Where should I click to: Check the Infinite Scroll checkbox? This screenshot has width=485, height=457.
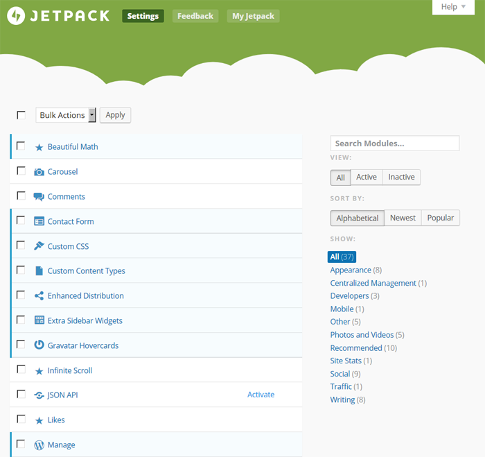(21, 369)
